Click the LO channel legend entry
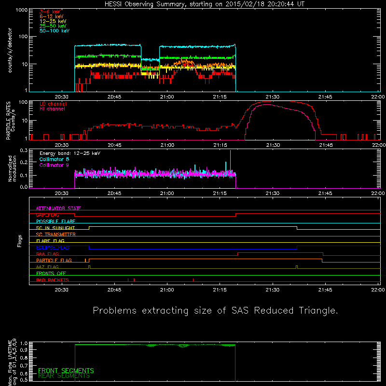The height and width of the screenshot is (386, 386). pyautogui.click(x=53, y=104)
